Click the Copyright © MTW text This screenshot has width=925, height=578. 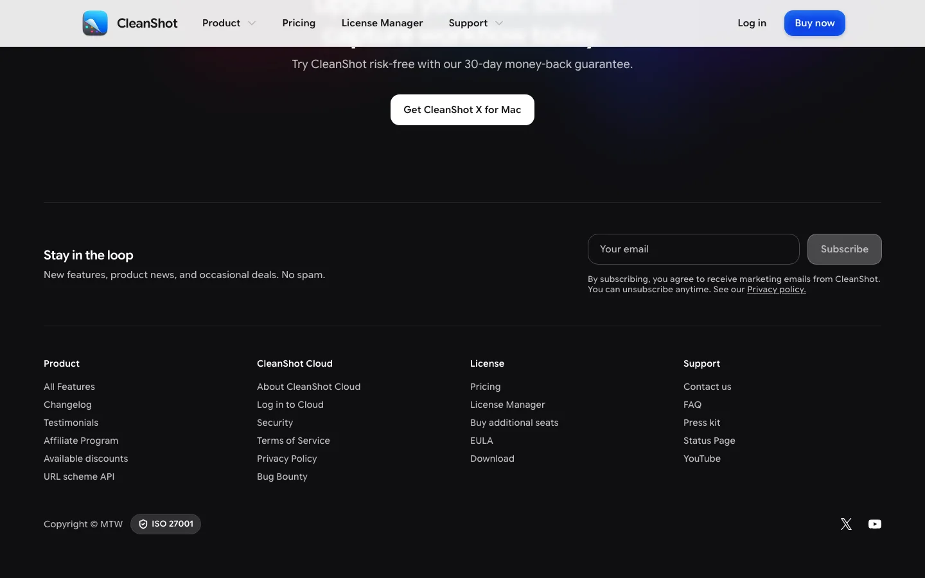[83, 524]
